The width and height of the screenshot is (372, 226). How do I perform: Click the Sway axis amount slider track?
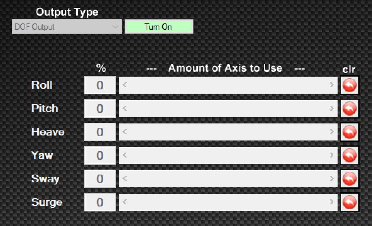[x=228, y=179]
